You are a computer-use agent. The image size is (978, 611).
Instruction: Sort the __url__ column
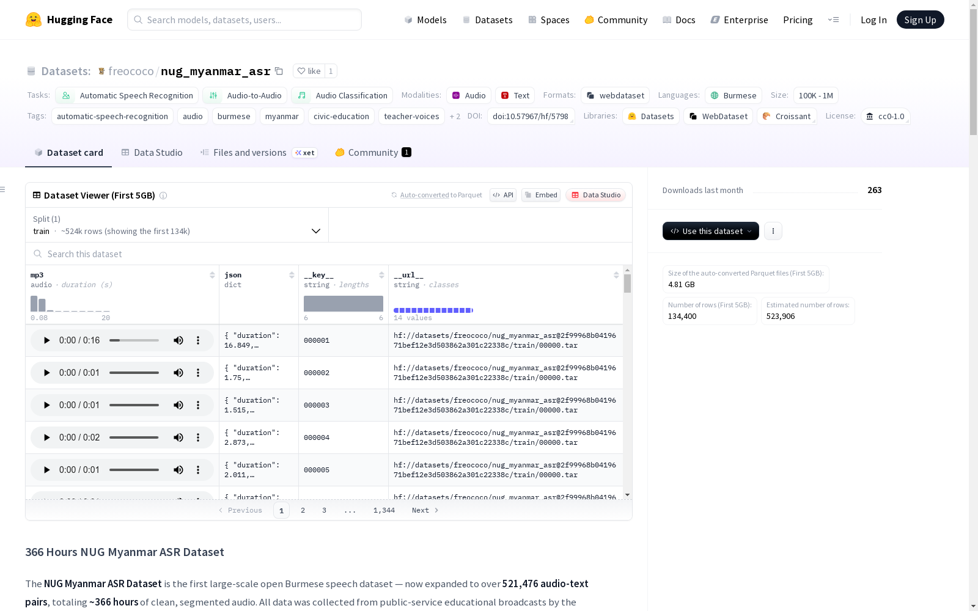616,275
